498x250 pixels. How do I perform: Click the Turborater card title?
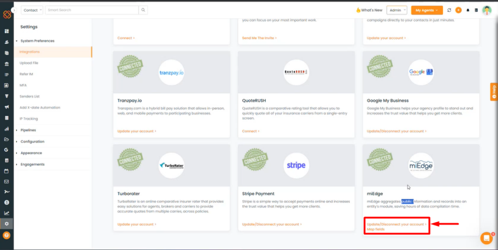click(128, 194)
